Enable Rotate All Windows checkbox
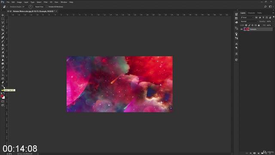Image resolution: width=275 pixels, height=155 pixels. [47, 7]
